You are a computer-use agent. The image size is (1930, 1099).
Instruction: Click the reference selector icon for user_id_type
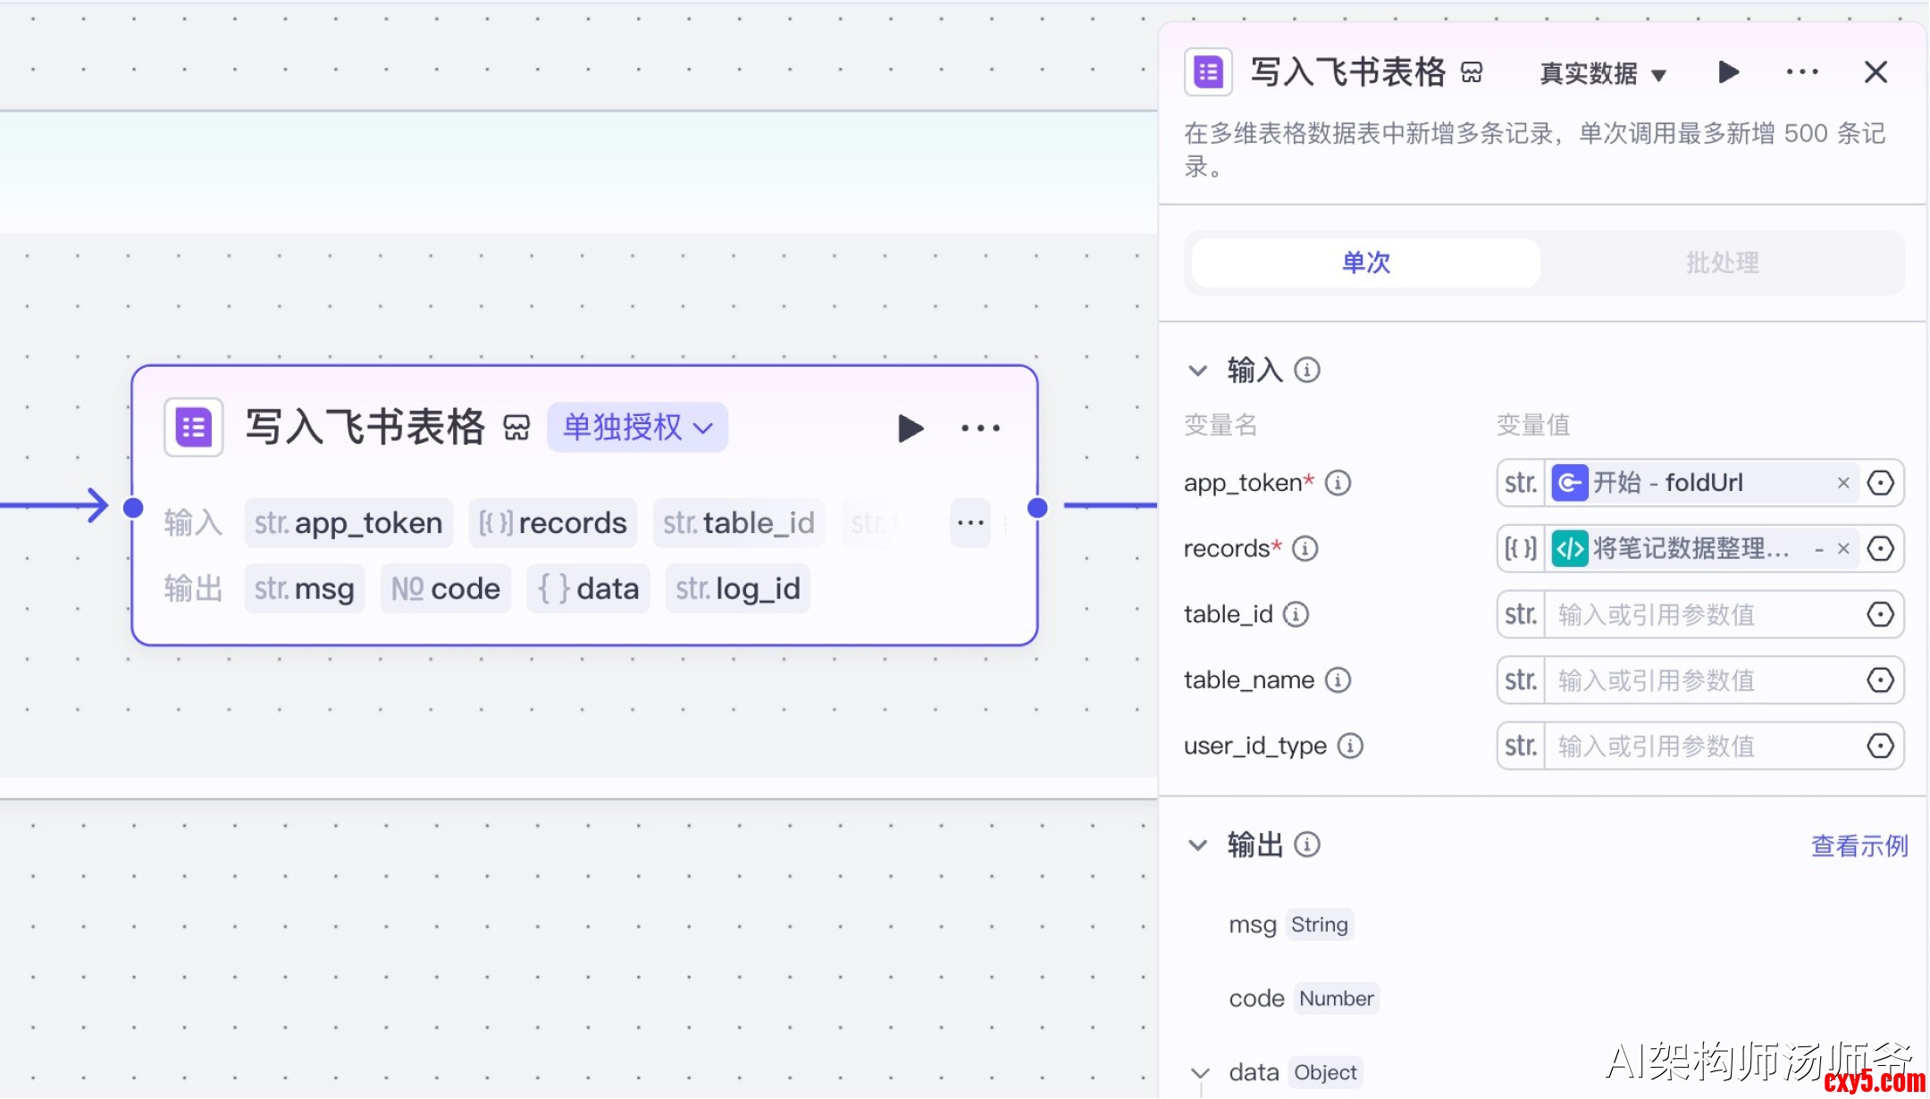click(x=1880, y=745)
